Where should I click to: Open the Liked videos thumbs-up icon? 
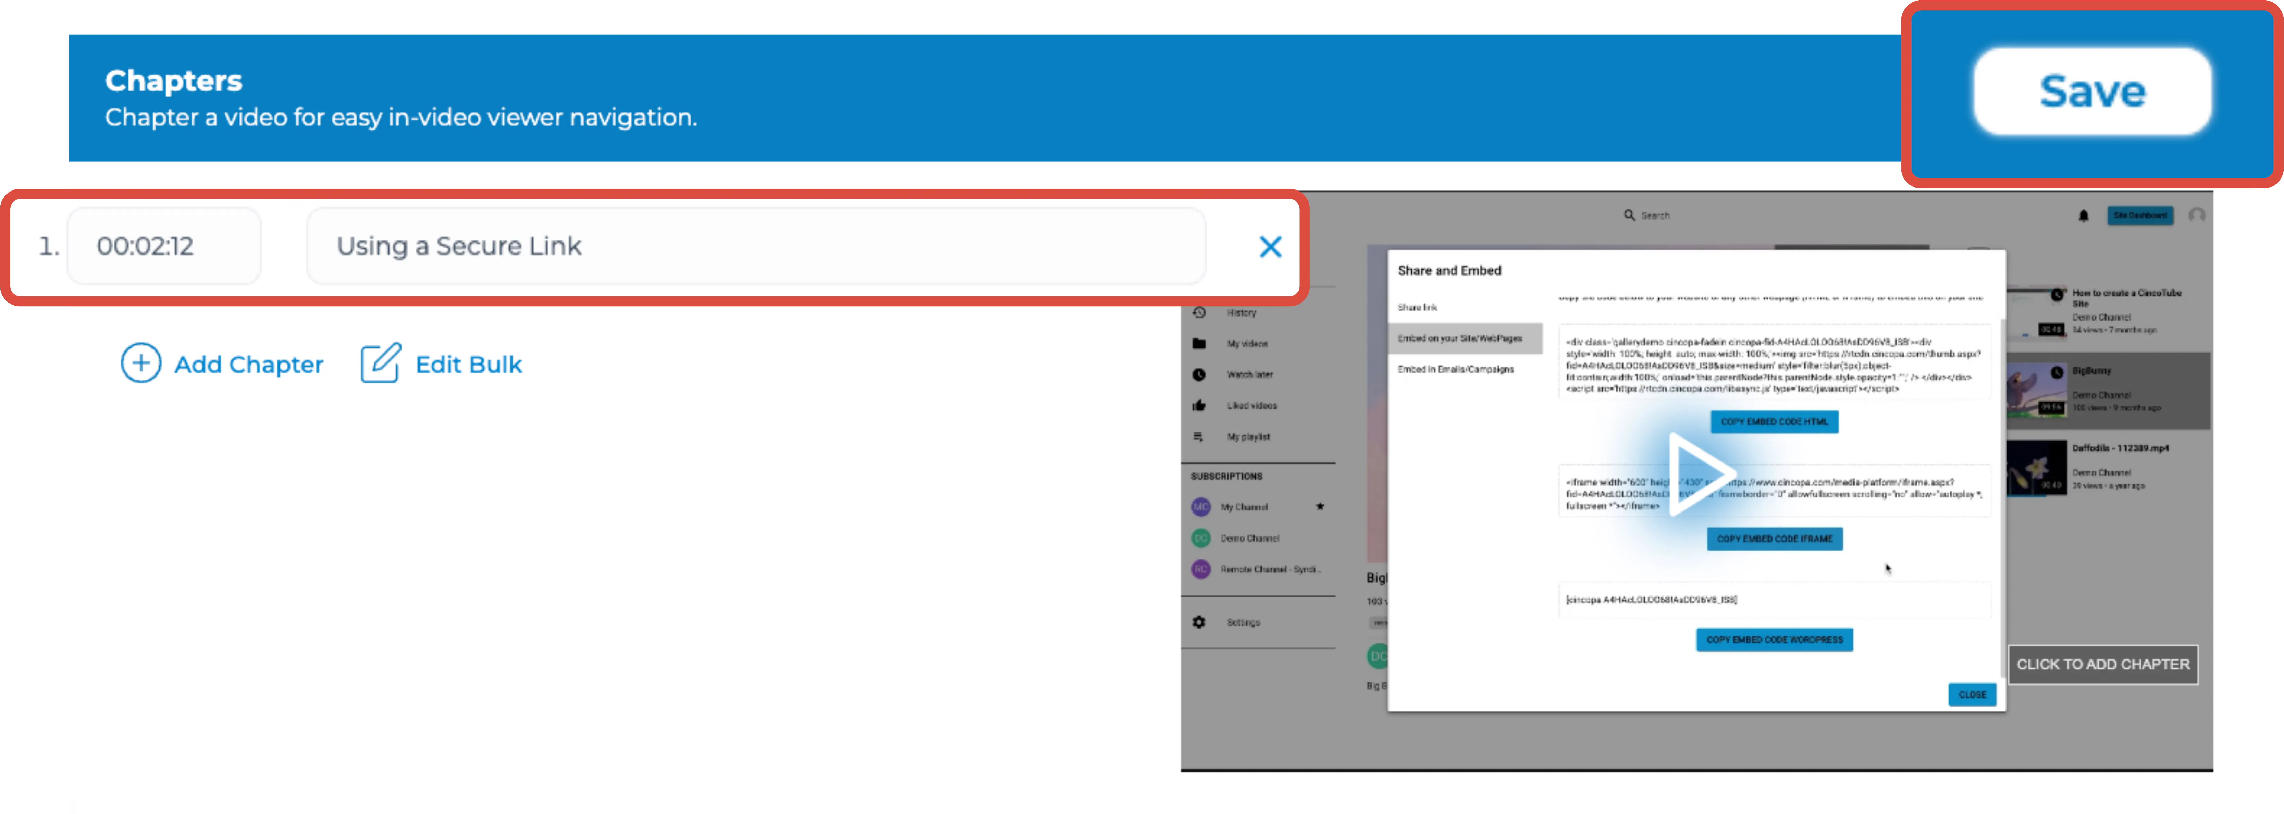click(1199, 405)
